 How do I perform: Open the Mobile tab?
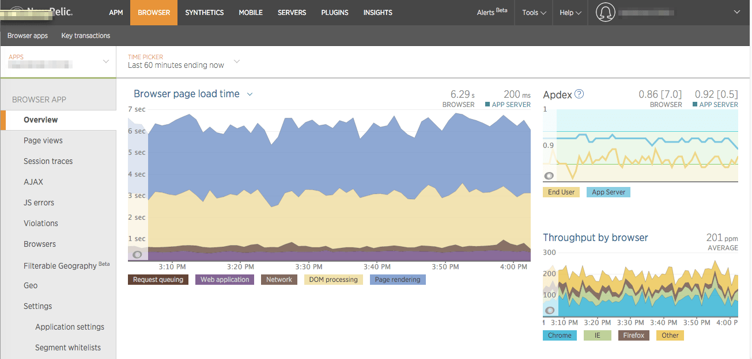251,13
